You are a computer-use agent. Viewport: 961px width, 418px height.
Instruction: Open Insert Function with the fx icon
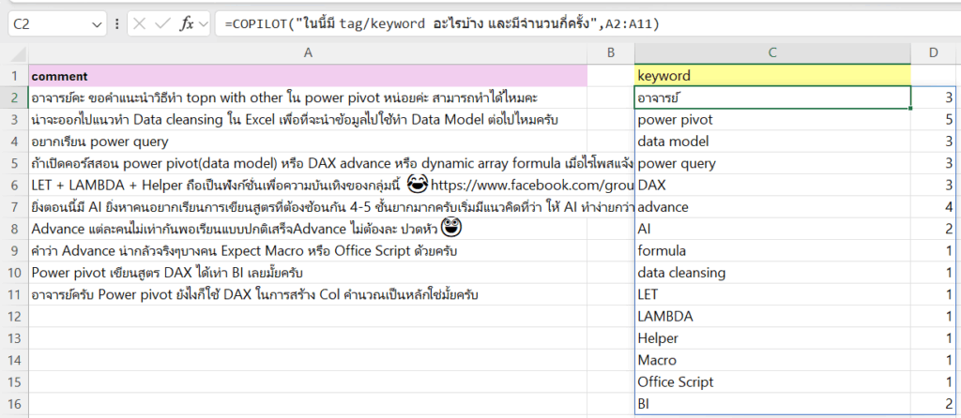(188, 24)
